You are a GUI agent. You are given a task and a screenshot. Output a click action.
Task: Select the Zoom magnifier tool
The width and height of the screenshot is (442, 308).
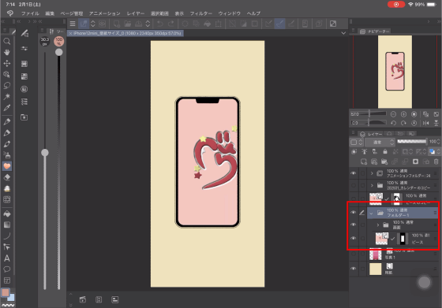click(7, 41)
